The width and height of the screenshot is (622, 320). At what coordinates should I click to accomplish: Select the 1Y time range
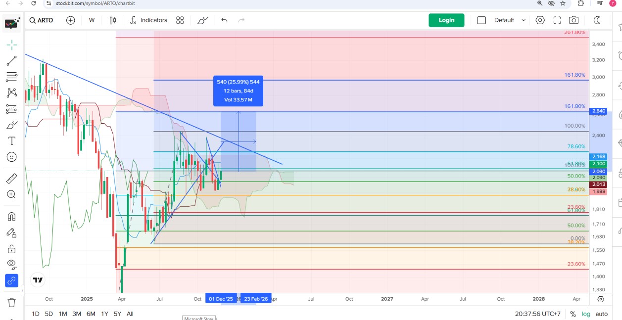coord(104,314)
